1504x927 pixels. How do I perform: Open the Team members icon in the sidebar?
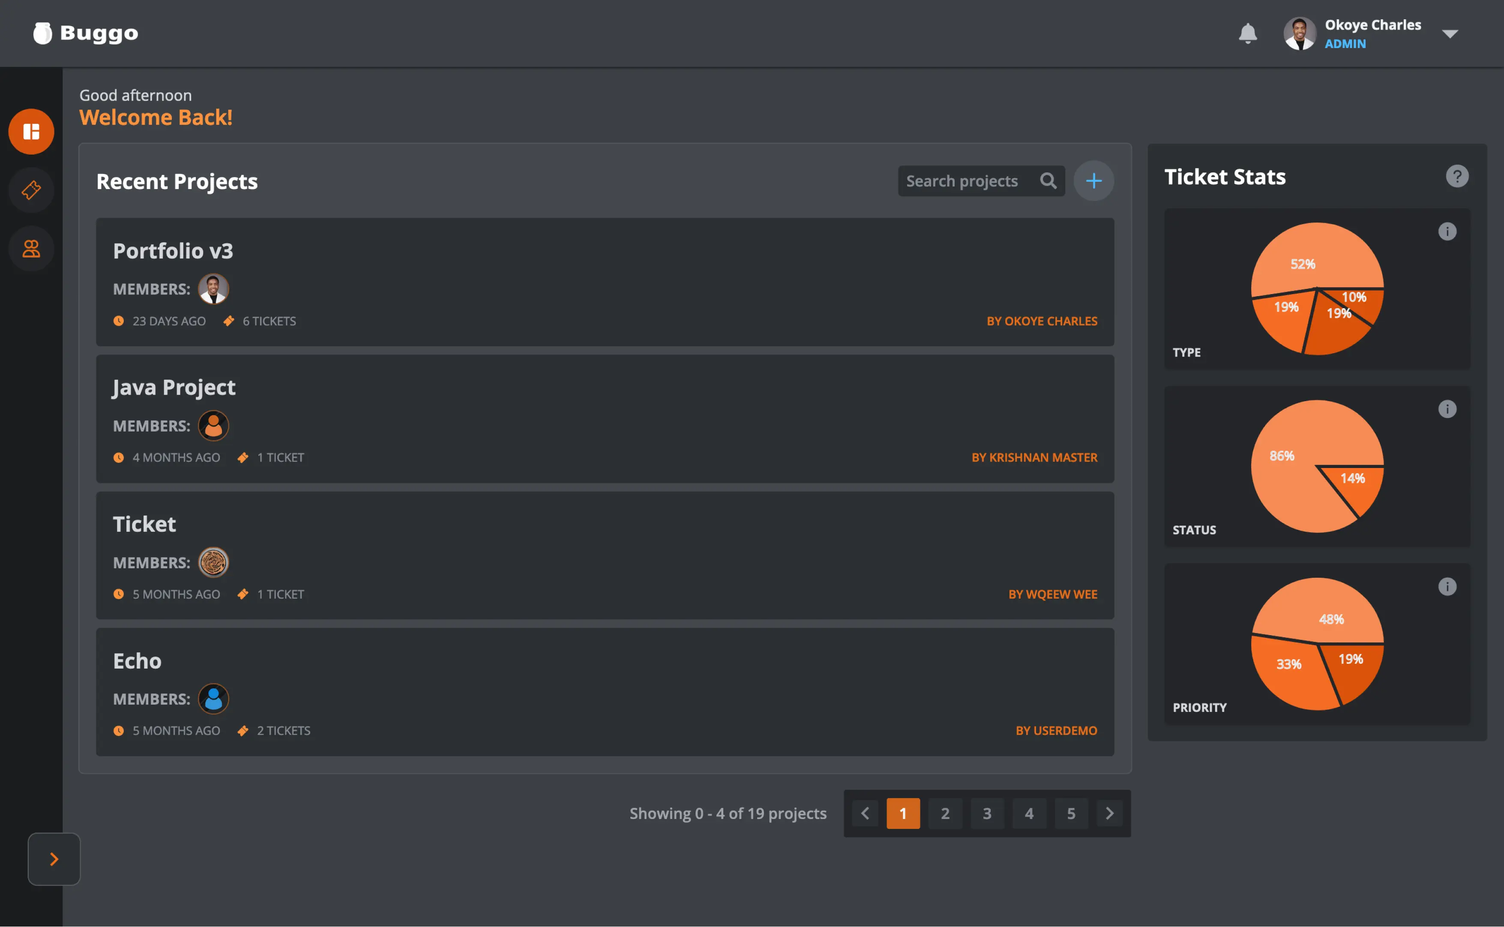(31, 248)
